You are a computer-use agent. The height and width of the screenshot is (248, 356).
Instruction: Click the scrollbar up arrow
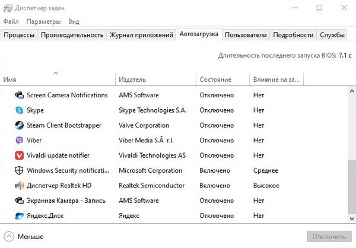tap(352, 91)
